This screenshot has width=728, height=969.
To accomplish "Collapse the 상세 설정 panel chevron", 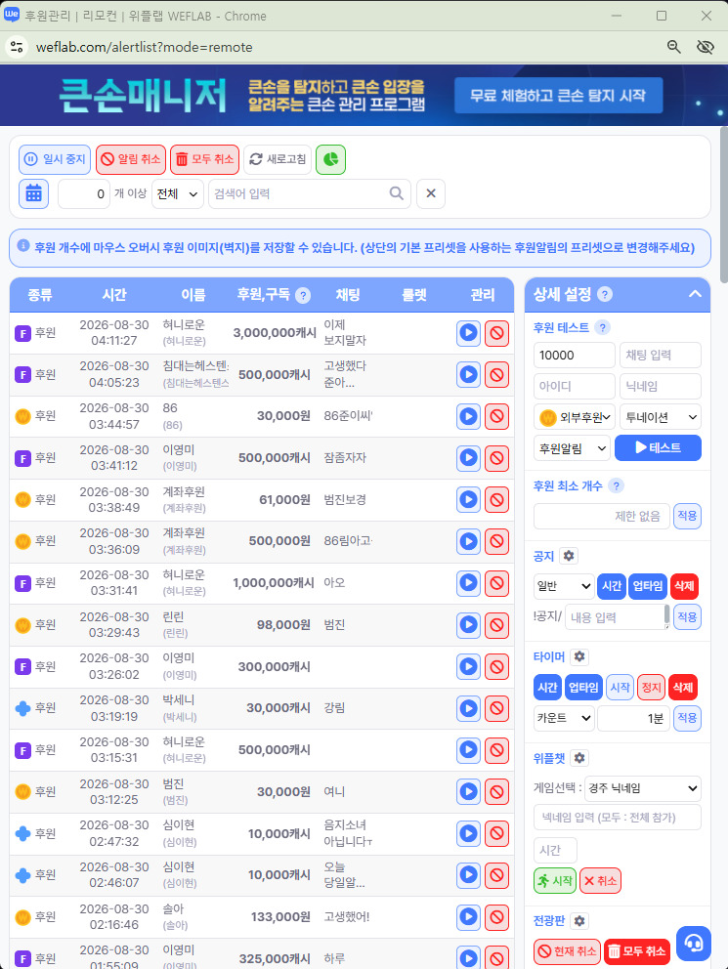I will pos(695,294).
